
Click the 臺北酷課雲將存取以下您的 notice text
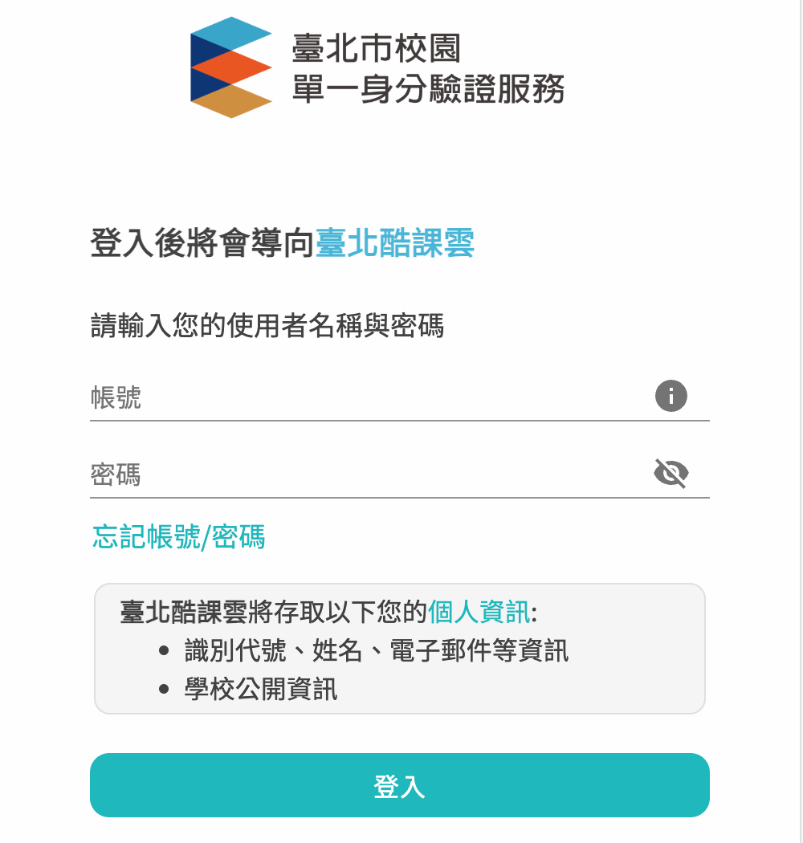pyautogui.click(x=273, y=613)
